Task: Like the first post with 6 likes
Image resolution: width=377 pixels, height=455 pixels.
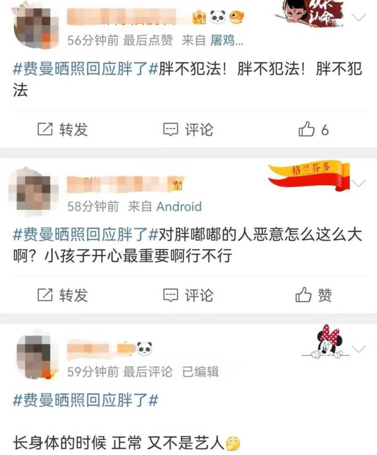Action: [x=313, y=129]
